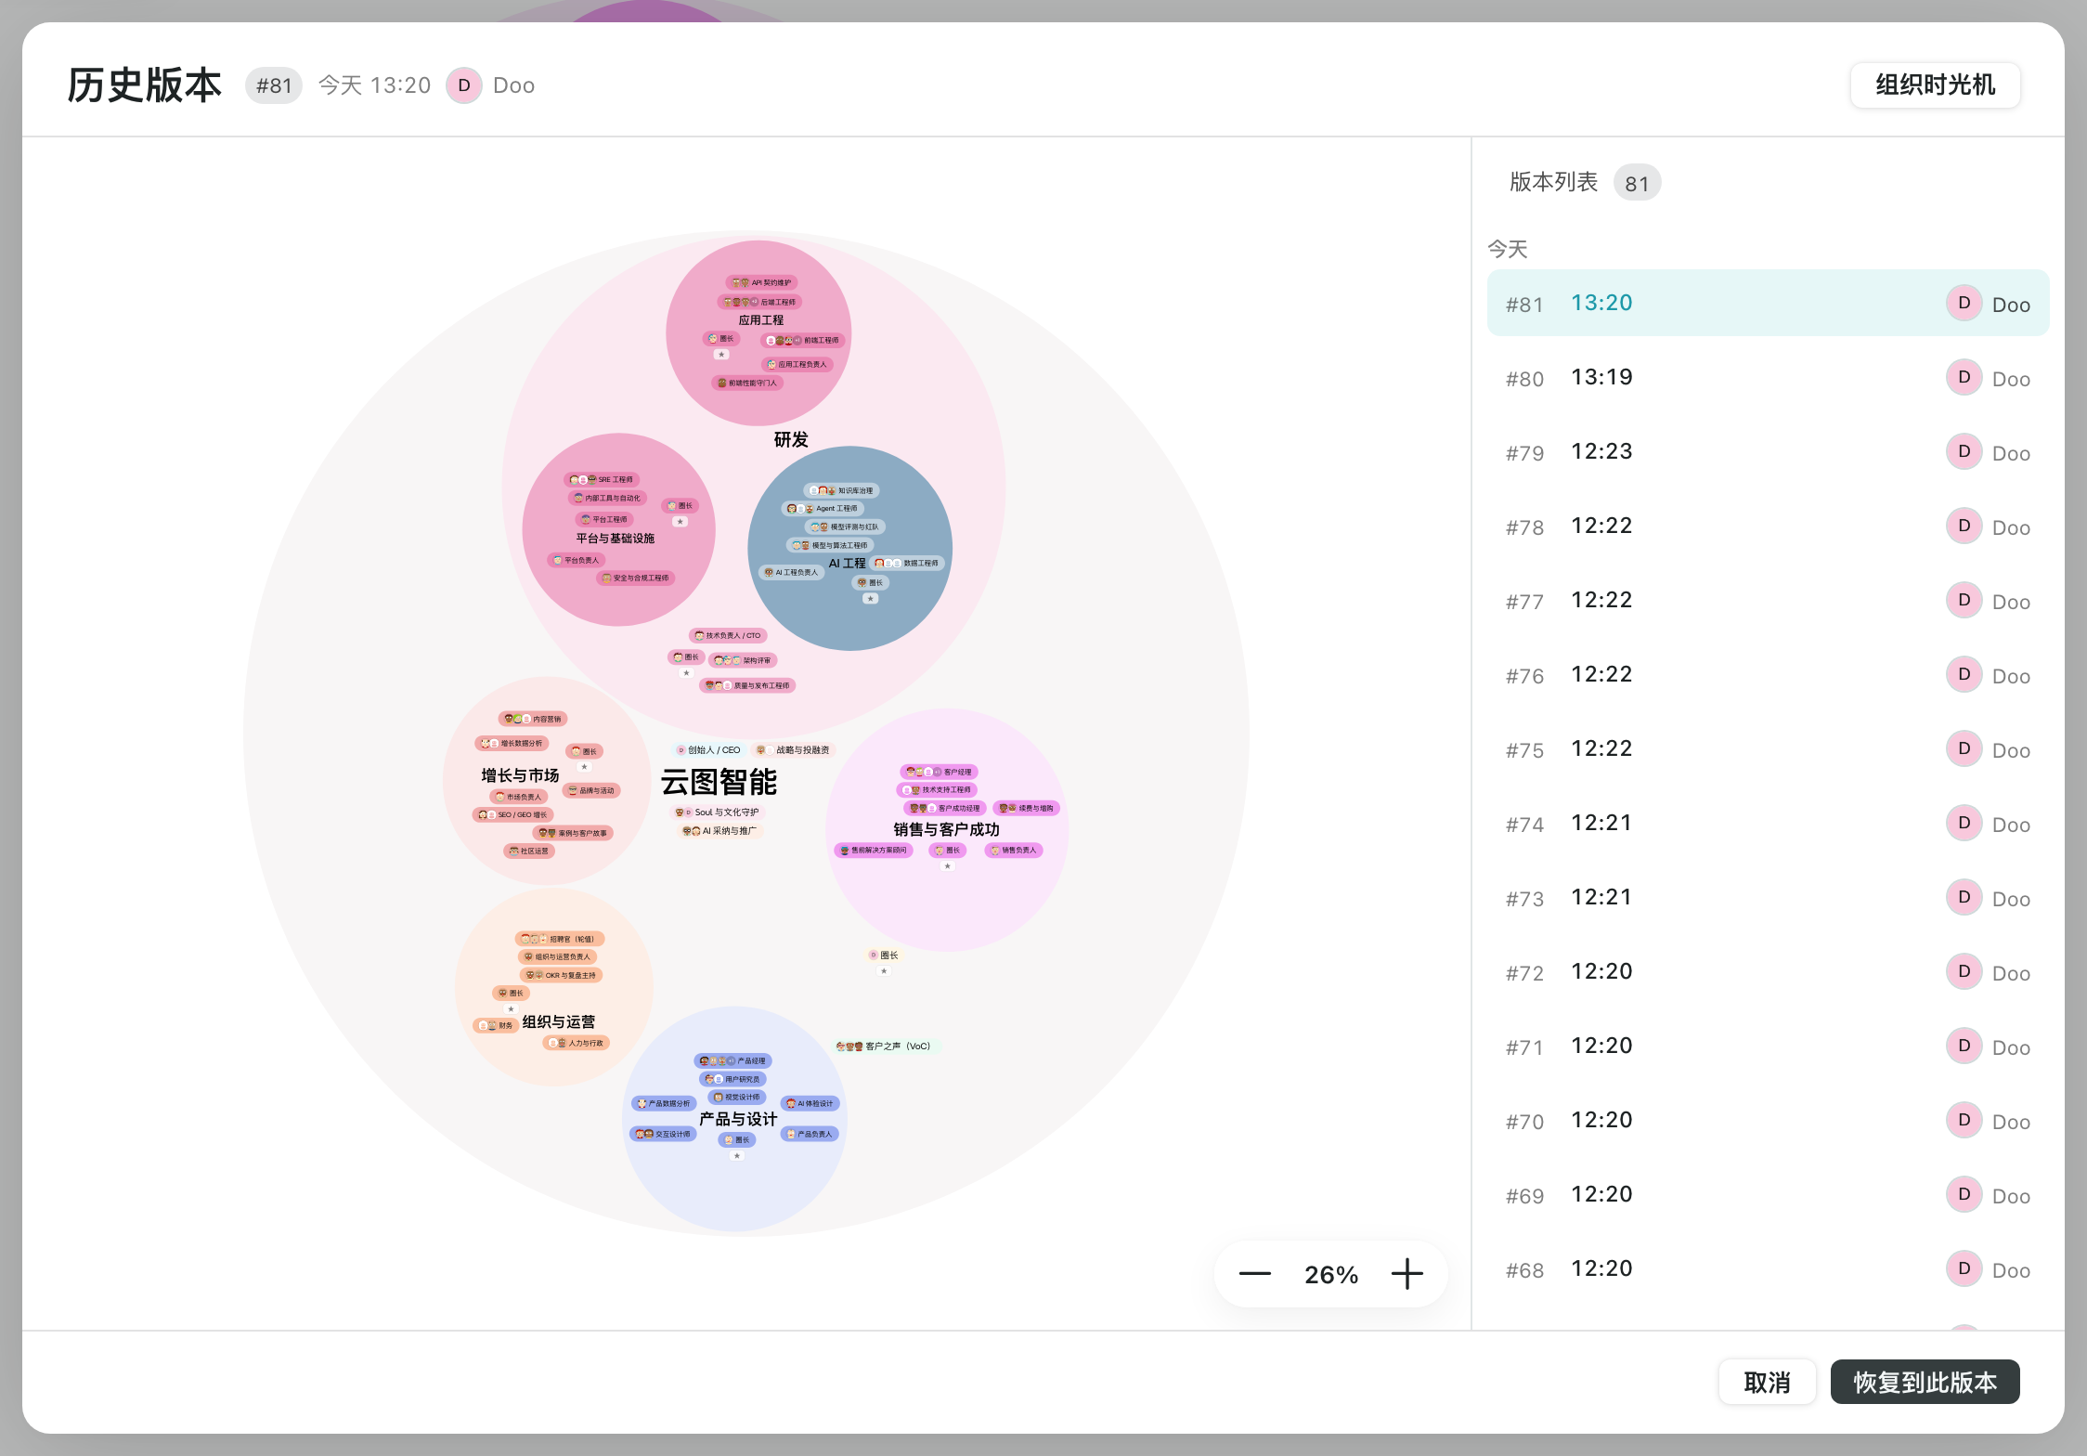
Task: Click the 研发 circle label
Action: 791,439
